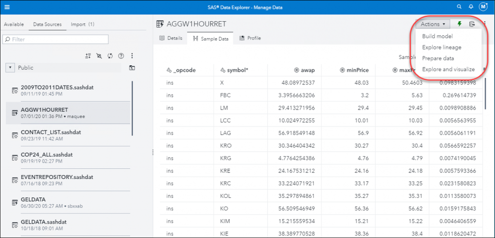This screenshot has height=238, width=495.
Task: Click the symbol cell FBC
Action: point(224,95)
